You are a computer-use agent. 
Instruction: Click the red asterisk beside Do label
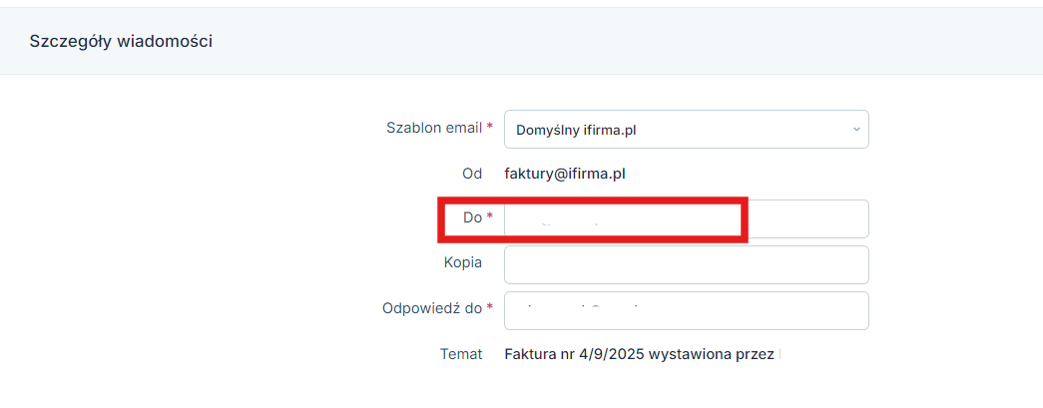pos(490,215)
